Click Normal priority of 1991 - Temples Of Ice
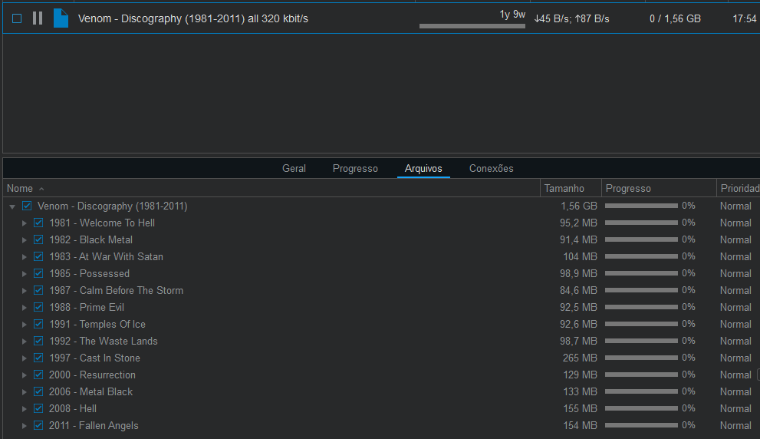The width and height of the screenshot is (760, 439). click(735, 324)
